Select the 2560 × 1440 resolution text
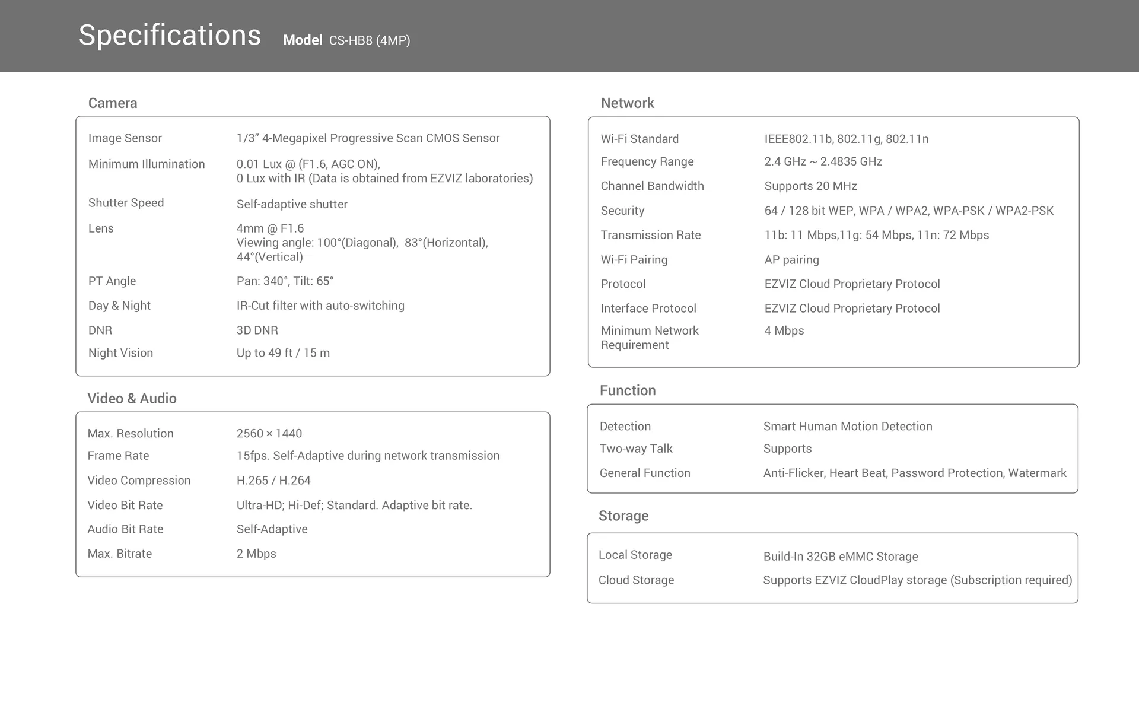The image size is (1139, 712). point(269,434)
